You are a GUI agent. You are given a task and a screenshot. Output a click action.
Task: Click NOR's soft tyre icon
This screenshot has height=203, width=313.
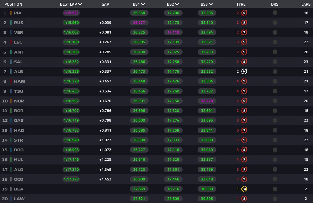pos(244,101)
